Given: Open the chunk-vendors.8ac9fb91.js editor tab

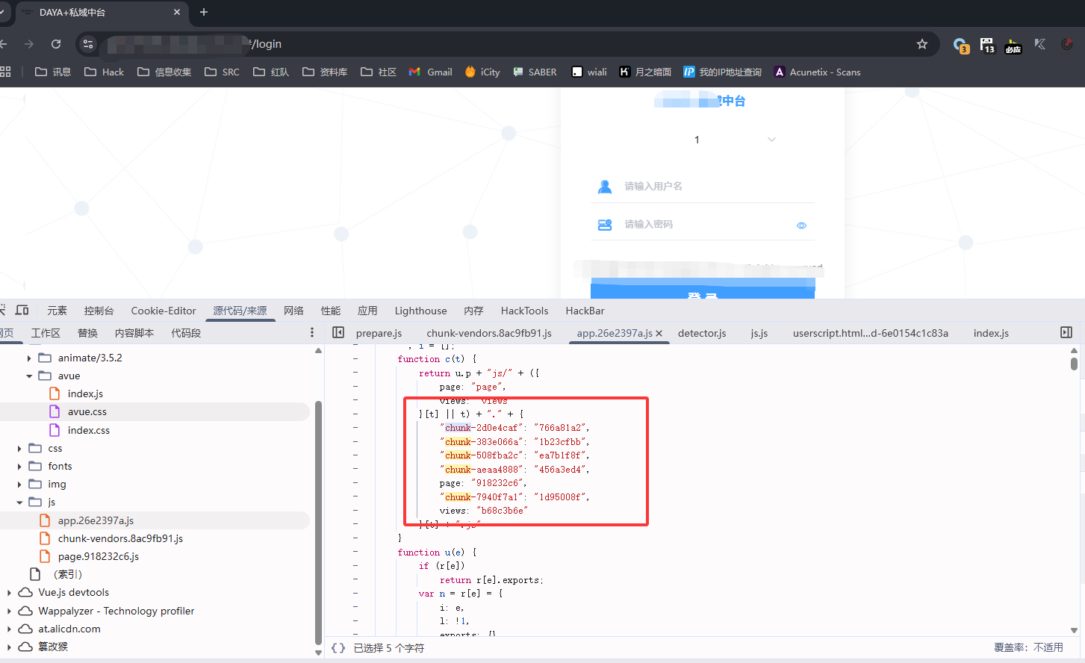Looking at the screenshot, I should tap(488, 333).
